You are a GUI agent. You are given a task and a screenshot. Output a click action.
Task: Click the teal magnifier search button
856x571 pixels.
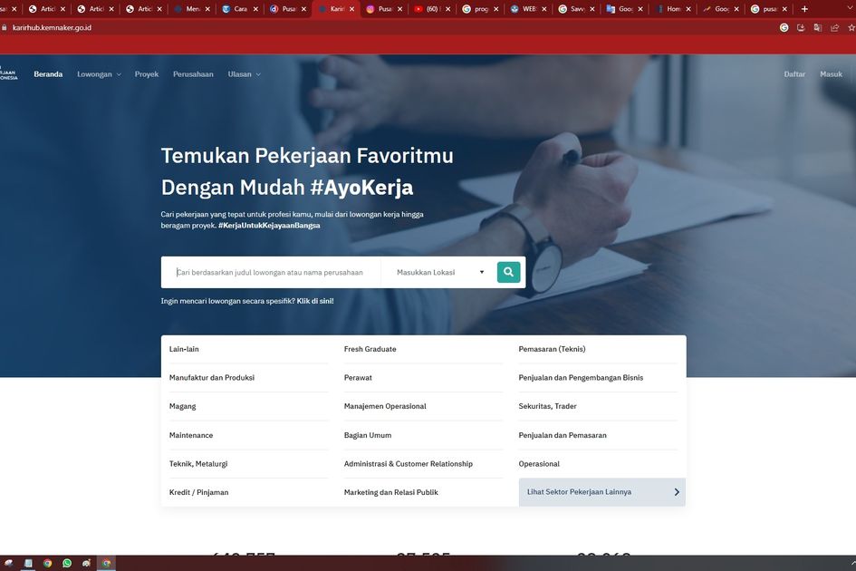click(508, 272)
